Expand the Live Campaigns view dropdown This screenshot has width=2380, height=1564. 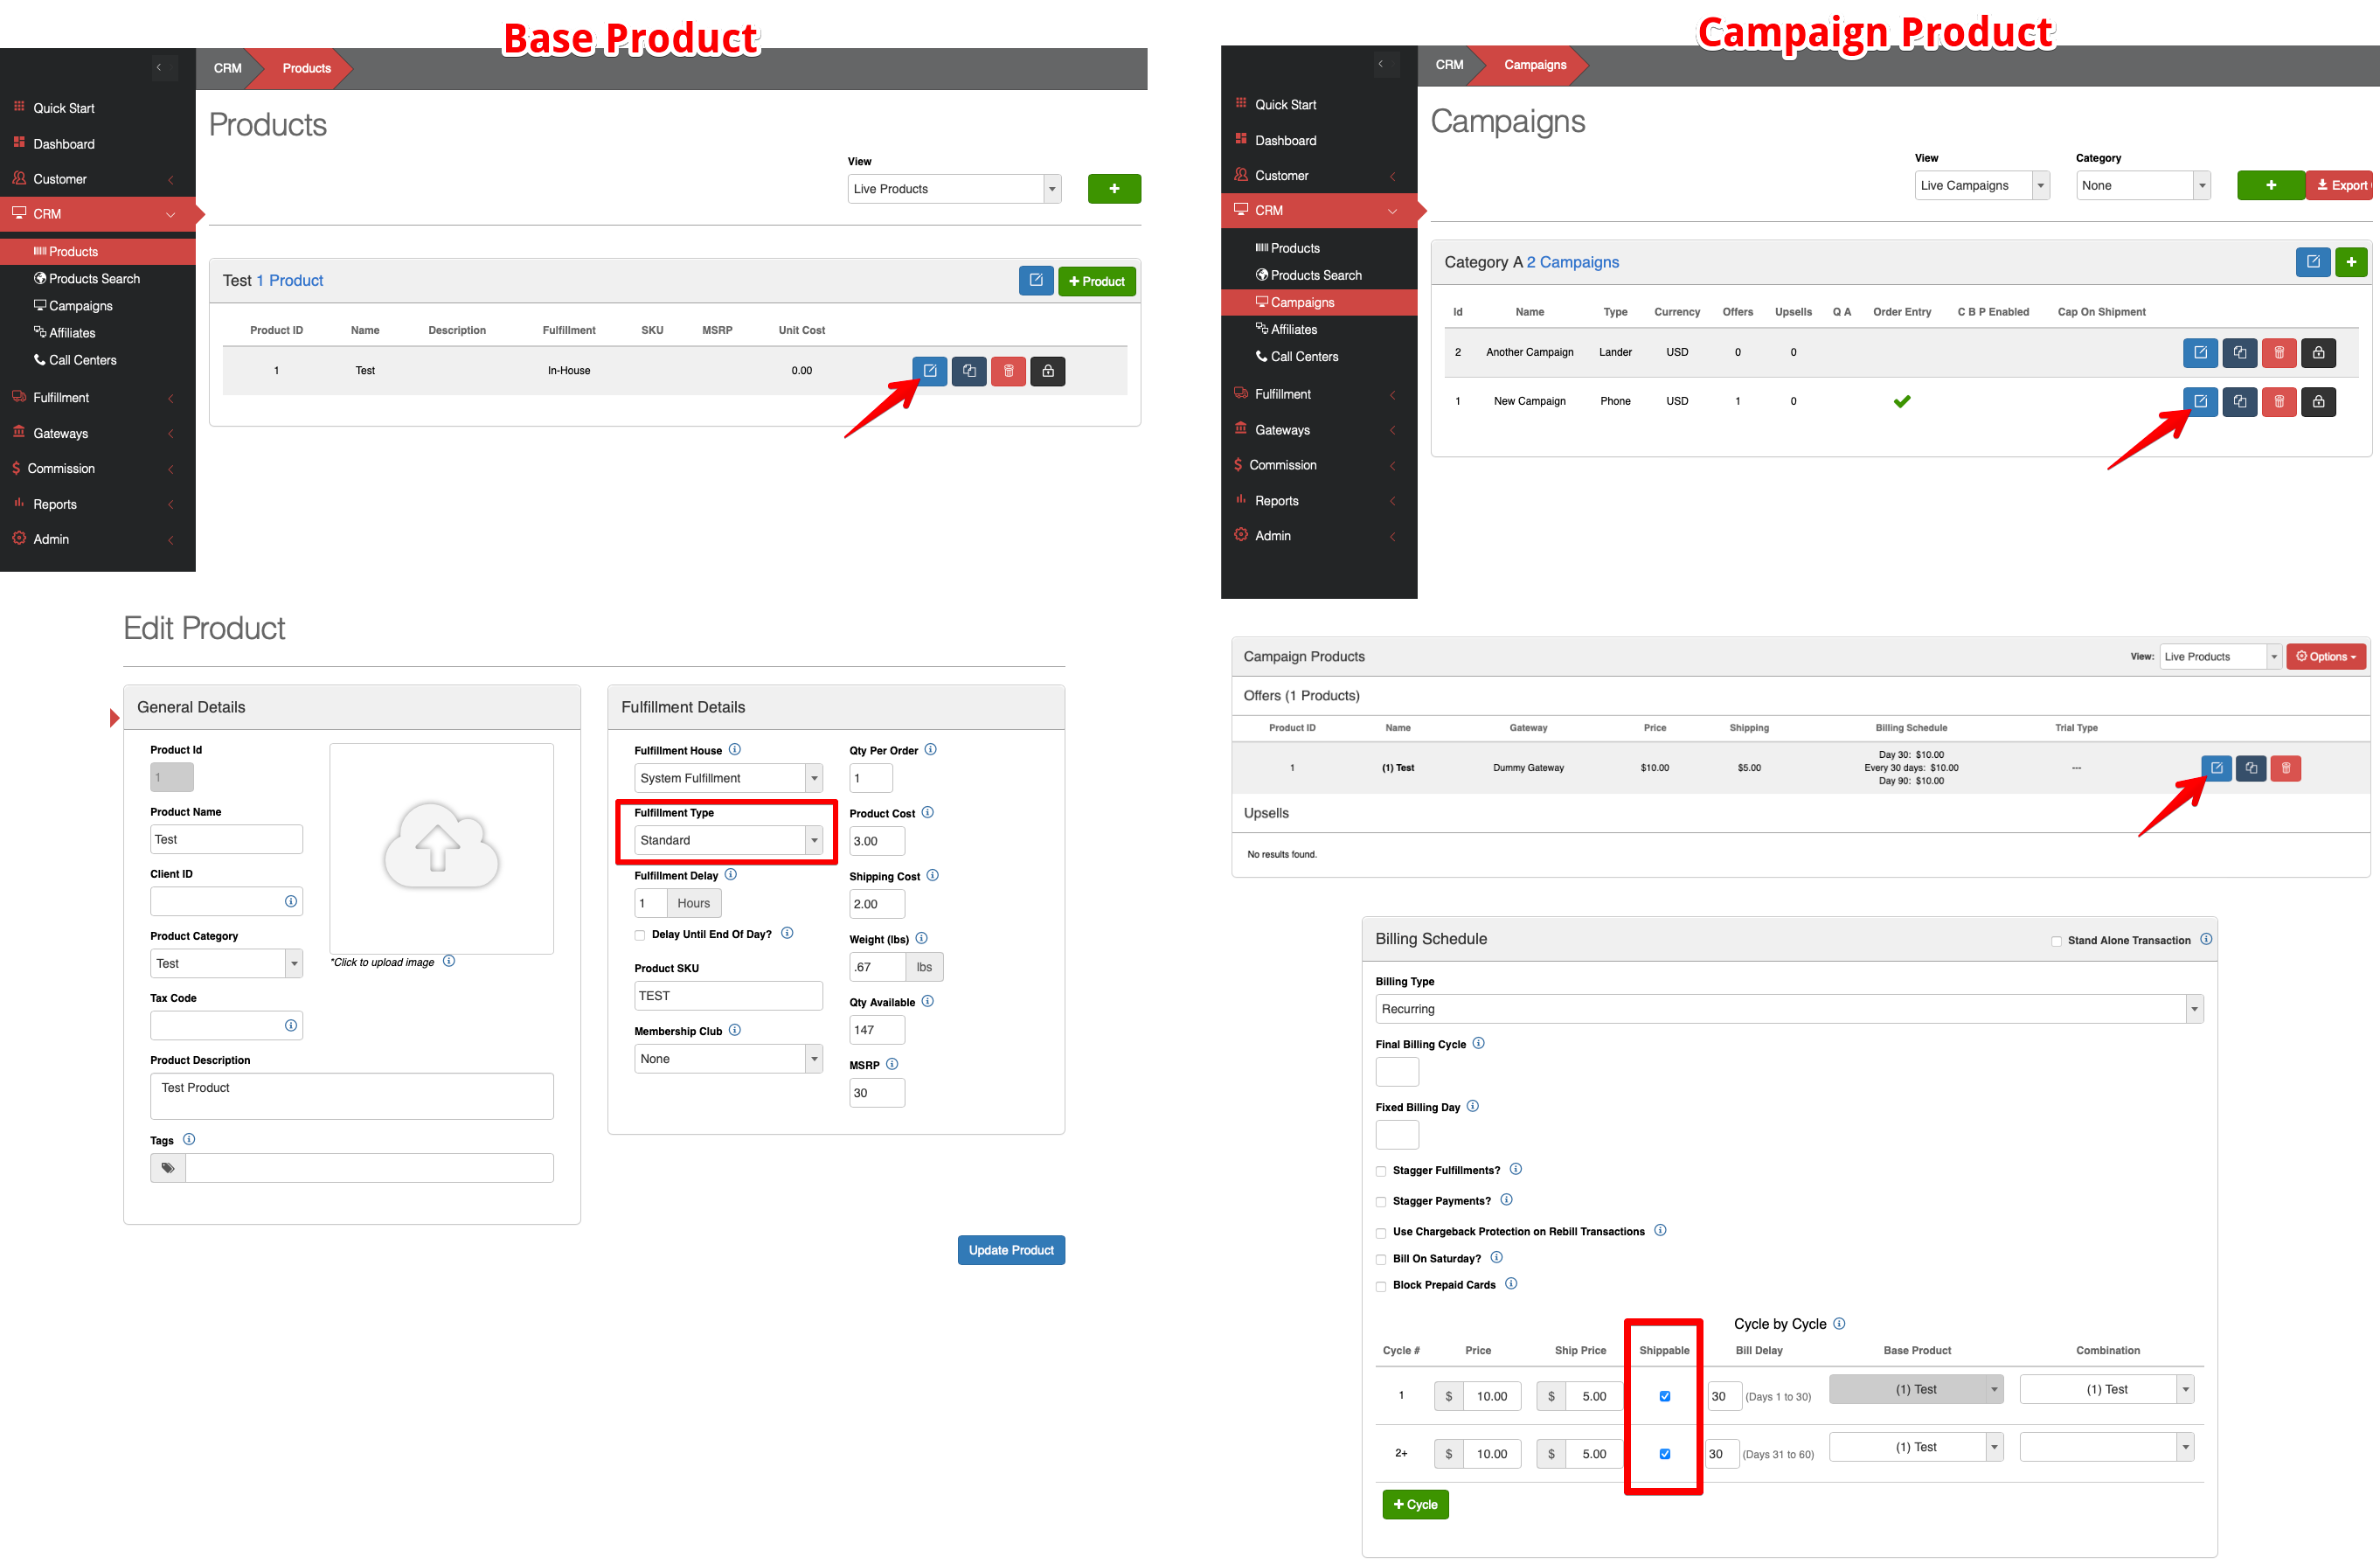pos(1981,186)
